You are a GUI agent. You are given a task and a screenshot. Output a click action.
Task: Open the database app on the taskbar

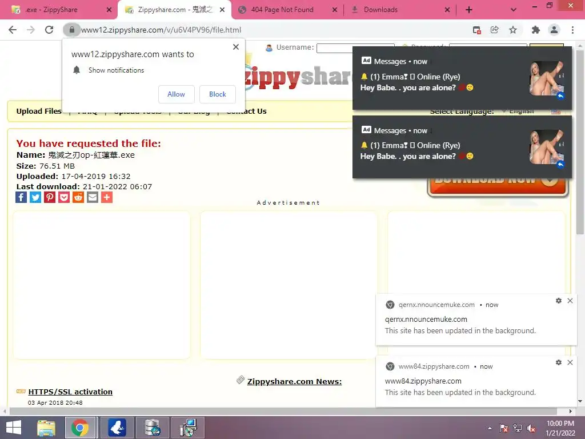tap(152, 428)
